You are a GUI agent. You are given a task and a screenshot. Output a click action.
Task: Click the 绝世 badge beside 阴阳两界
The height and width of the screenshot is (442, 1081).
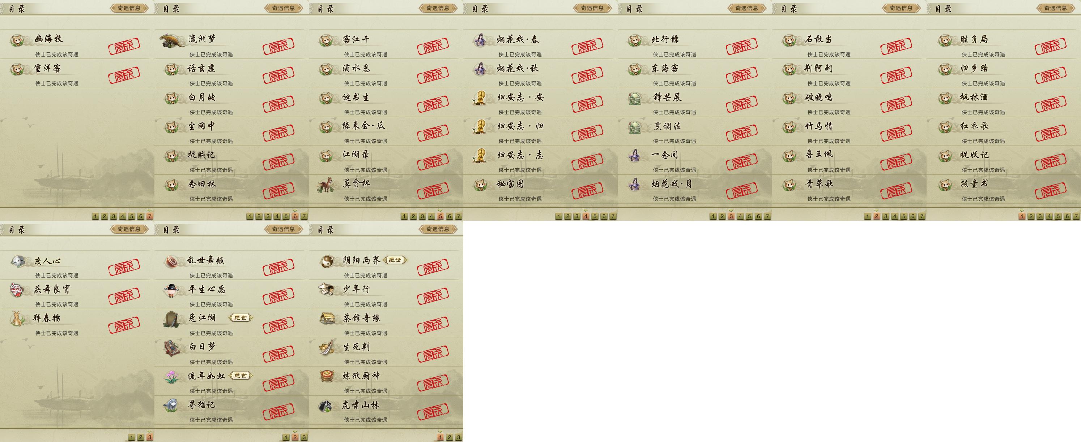coord(395,260)
